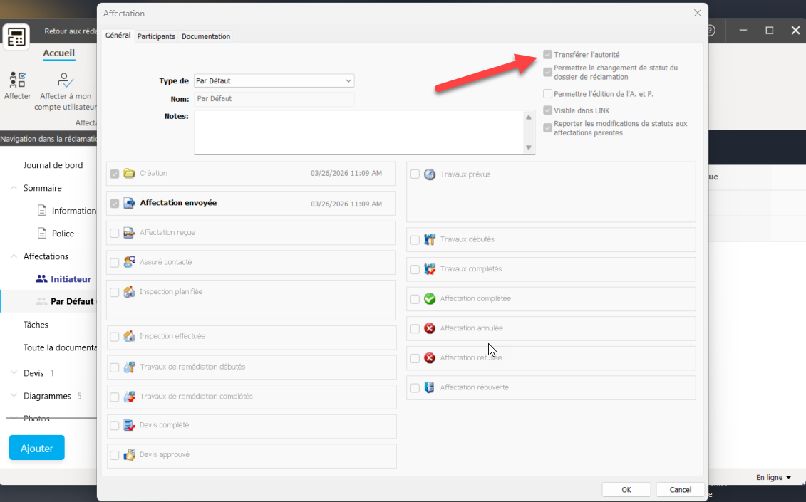Check the Assuré contacté checkbox
This screenshot has height=502, width=806.
[x=115, y=263]
